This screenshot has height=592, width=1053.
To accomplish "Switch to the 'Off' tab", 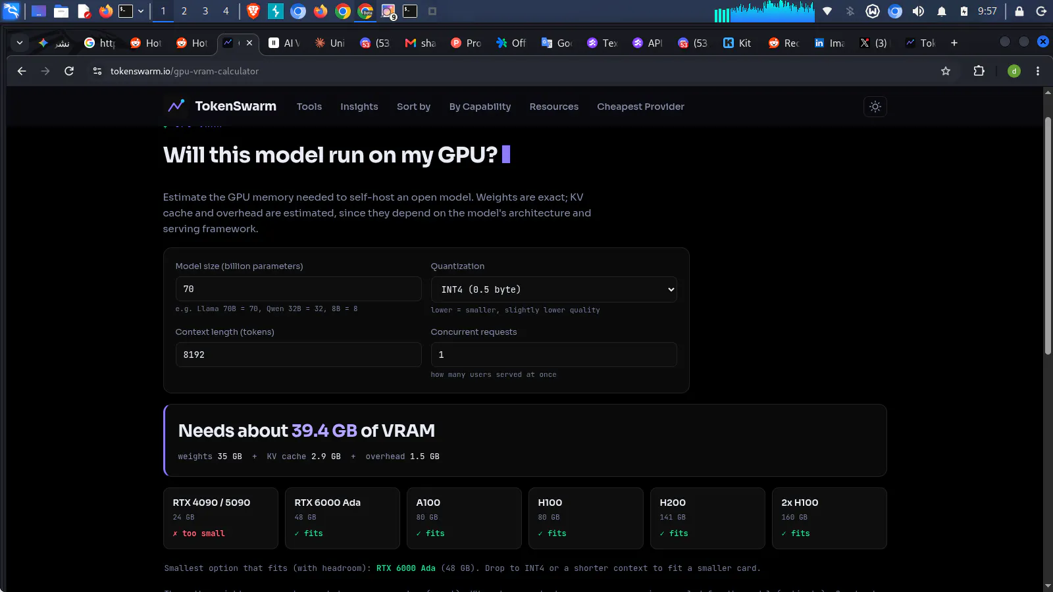I will point(511,43).
